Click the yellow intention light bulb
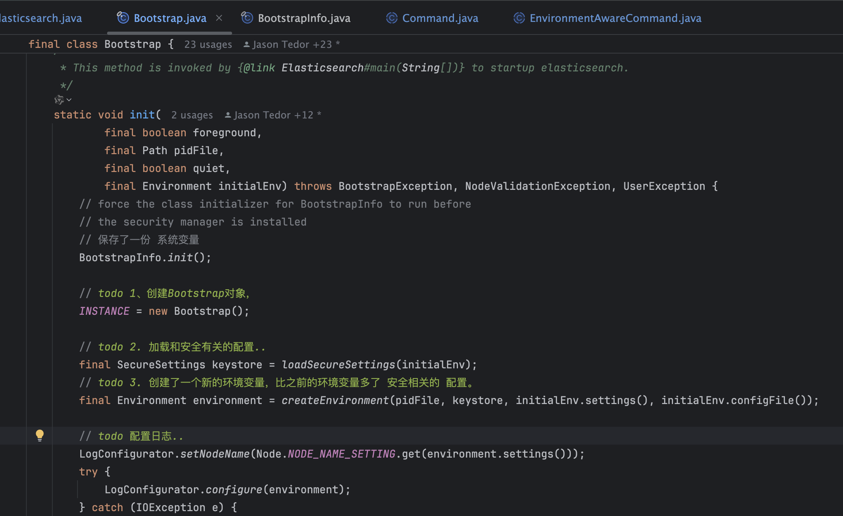Image resolution: width=843 pixels, height=516 pixels. pos(39,435)
